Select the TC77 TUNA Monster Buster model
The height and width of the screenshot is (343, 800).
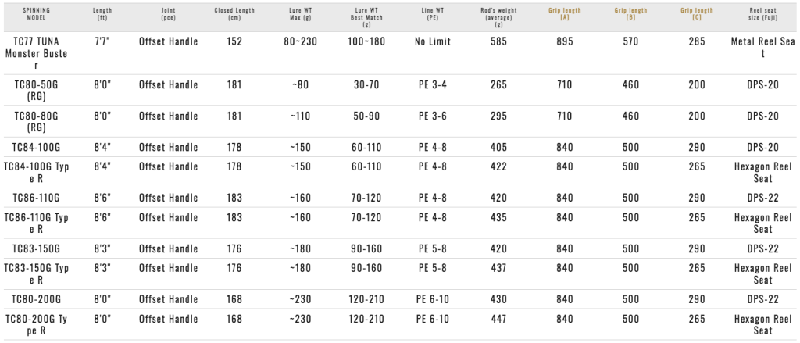tap(37, 53)
